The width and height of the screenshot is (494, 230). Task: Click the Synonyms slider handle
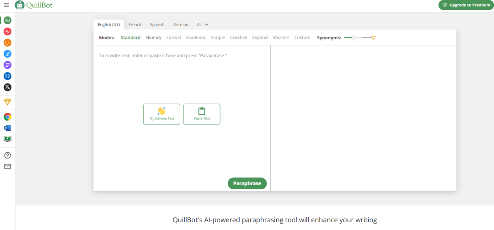[x=354, y=37]
